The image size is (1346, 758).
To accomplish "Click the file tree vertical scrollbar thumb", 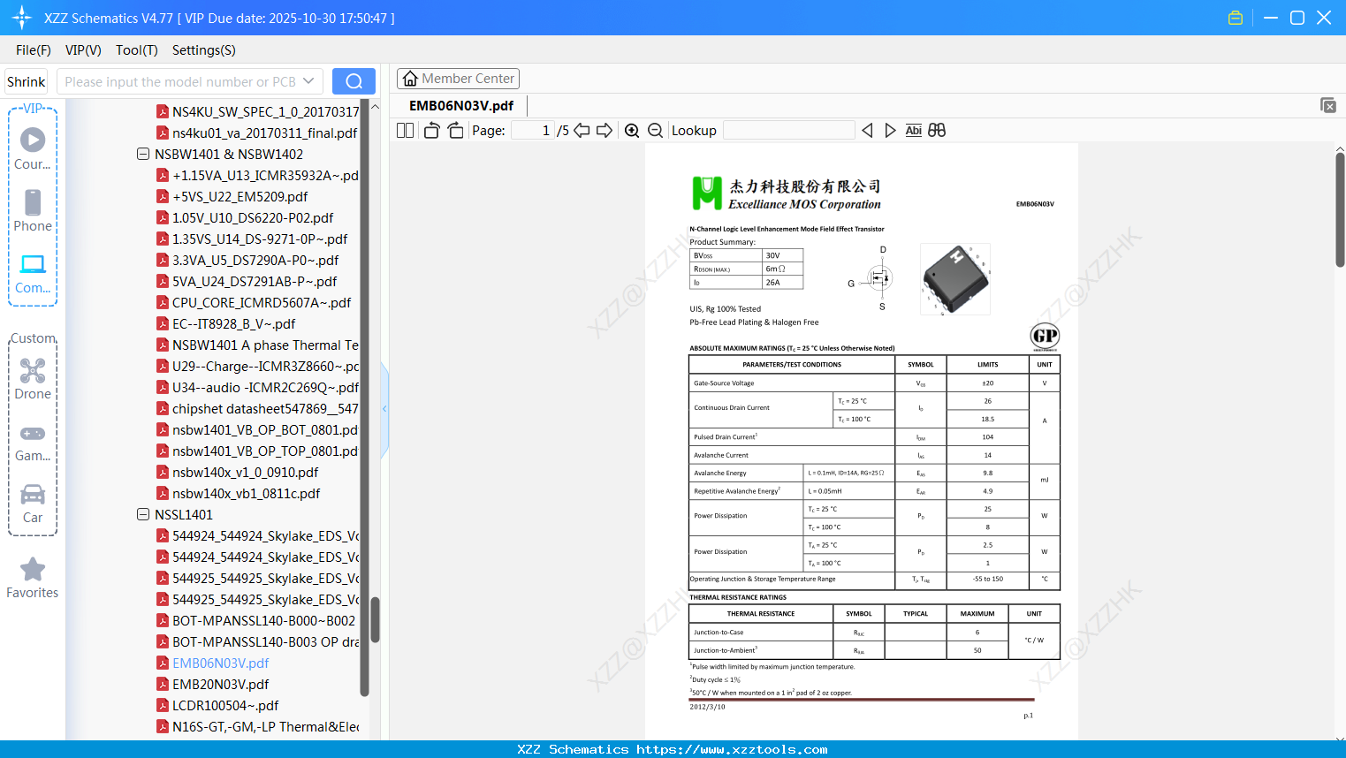I will click(375, 620).
